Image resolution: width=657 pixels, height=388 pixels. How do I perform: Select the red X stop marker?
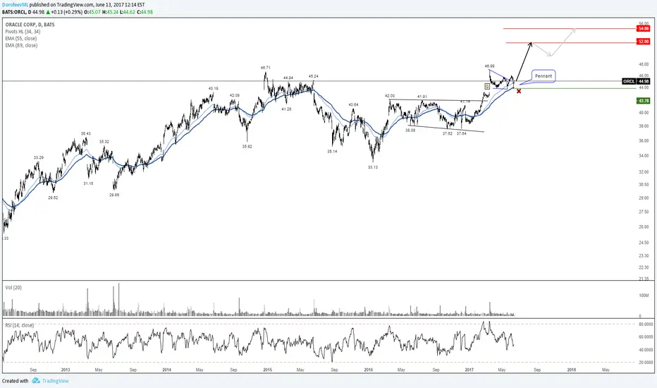coord(519,91)
